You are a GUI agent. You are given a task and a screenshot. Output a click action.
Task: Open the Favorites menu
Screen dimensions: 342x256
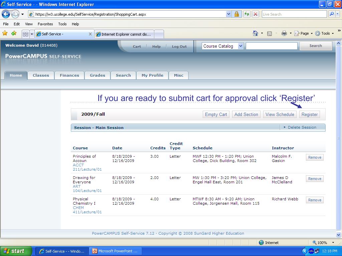coord(45,24)
